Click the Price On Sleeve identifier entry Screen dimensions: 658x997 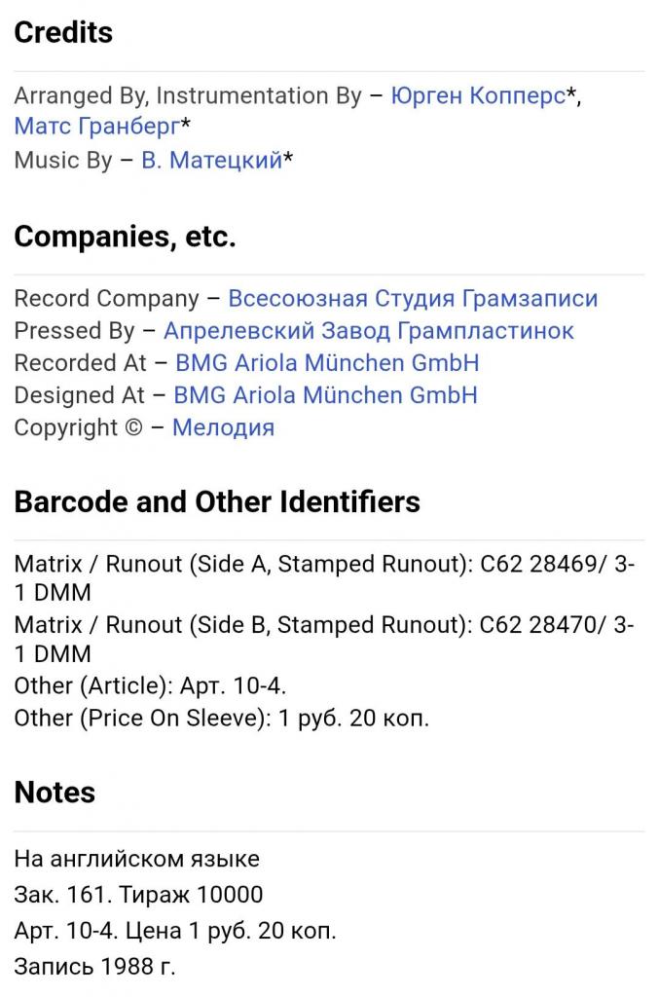click(x=222, y=719)
